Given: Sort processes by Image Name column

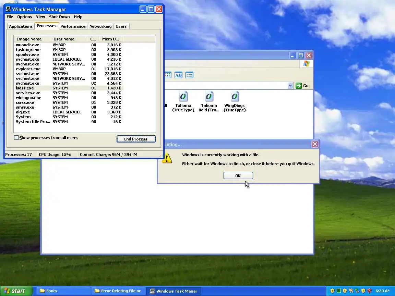Looking at the screenshot, I should click(32, 39).
